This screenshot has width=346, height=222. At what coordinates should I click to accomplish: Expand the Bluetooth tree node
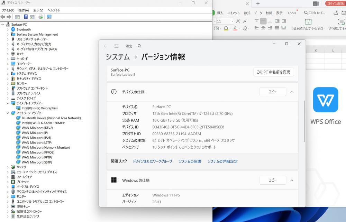tap(8, 29)
